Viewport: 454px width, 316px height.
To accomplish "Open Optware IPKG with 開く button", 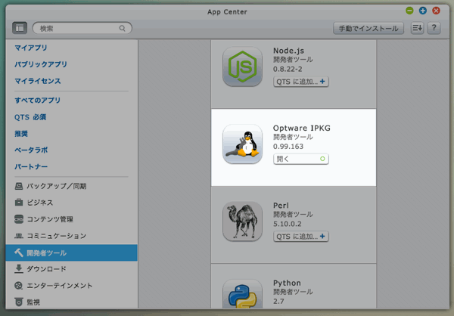I will (x=301, y=159).
